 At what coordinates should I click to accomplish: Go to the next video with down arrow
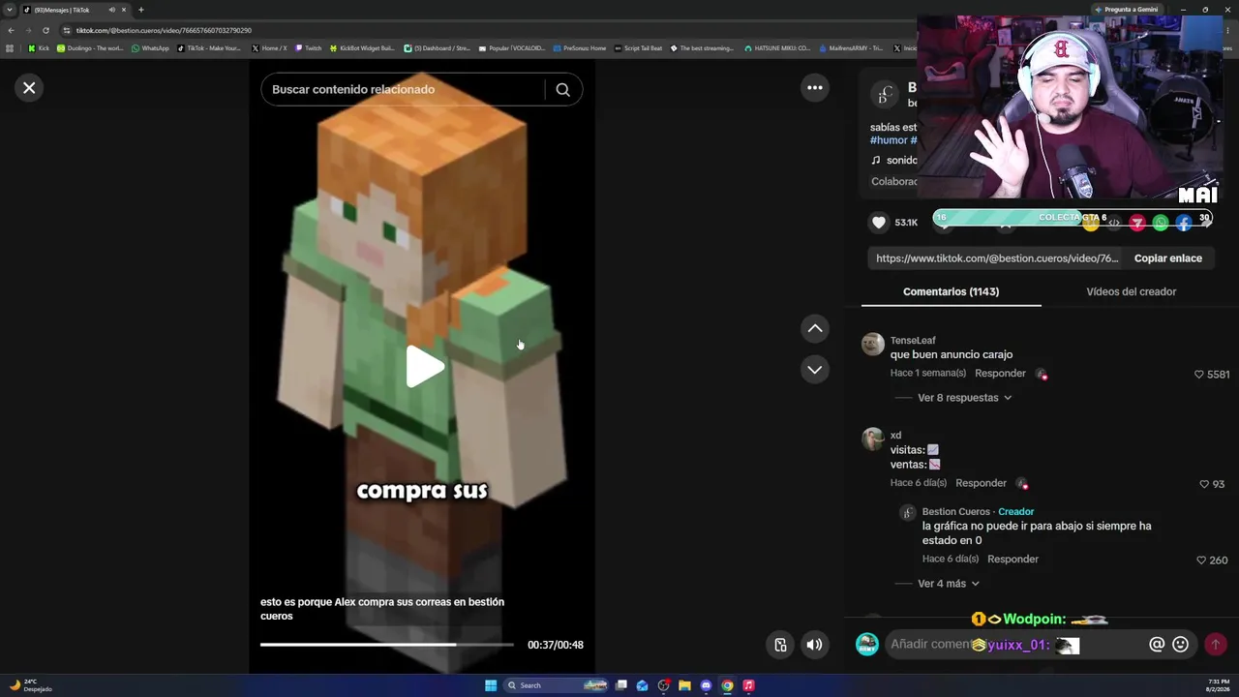point(815,370)
